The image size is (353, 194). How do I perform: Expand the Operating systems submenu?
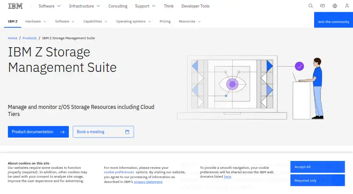133,21
